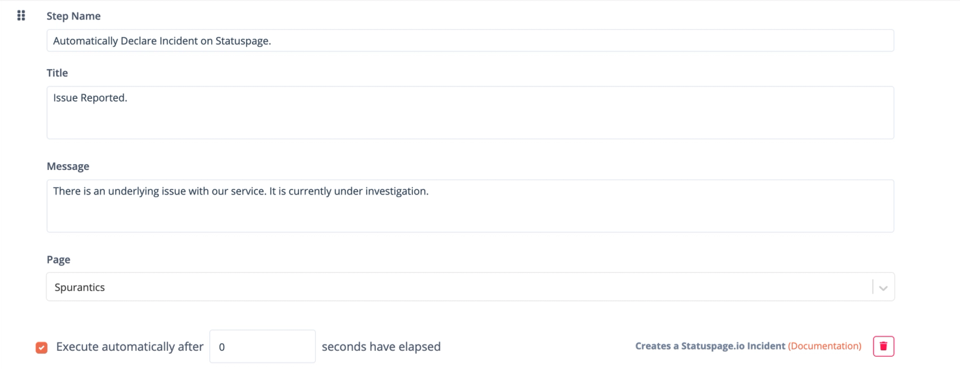This screenshot has width=960, height=369.
Task: Click the 'seconds have elapsed' text
Action: [x=381, y=347]
